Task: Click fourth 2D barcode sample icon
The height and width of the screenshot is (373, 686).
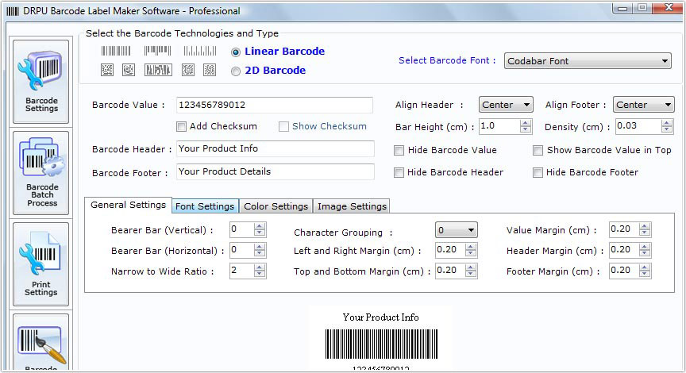Action: (x=188, y=70)
